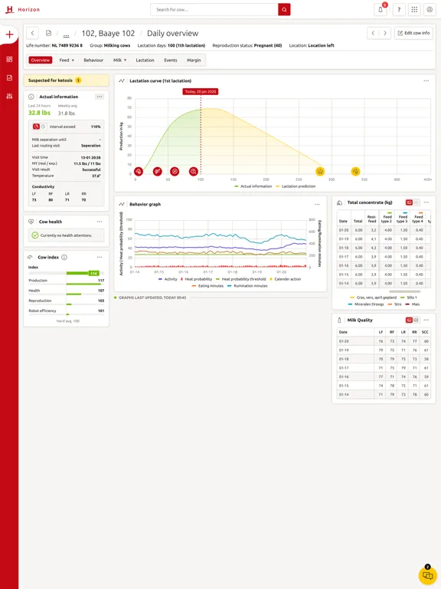Click the red search magnifier button
441x589 pixels.
(x=284, y=10)
